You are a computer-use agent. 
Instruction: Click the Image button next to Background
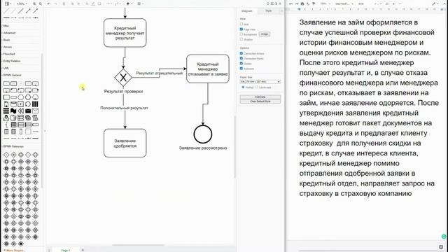(x=265, y=34)
